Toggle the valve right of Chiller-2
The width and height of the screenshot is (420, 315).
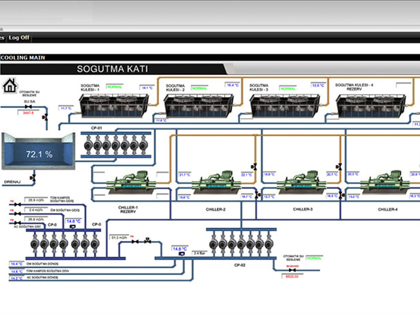point(254,166)
